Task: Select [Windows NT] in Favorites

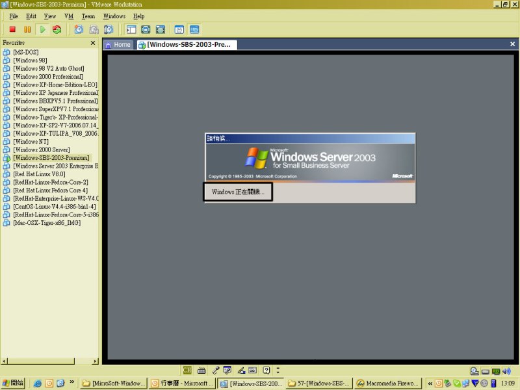Action: pos(31,142)
